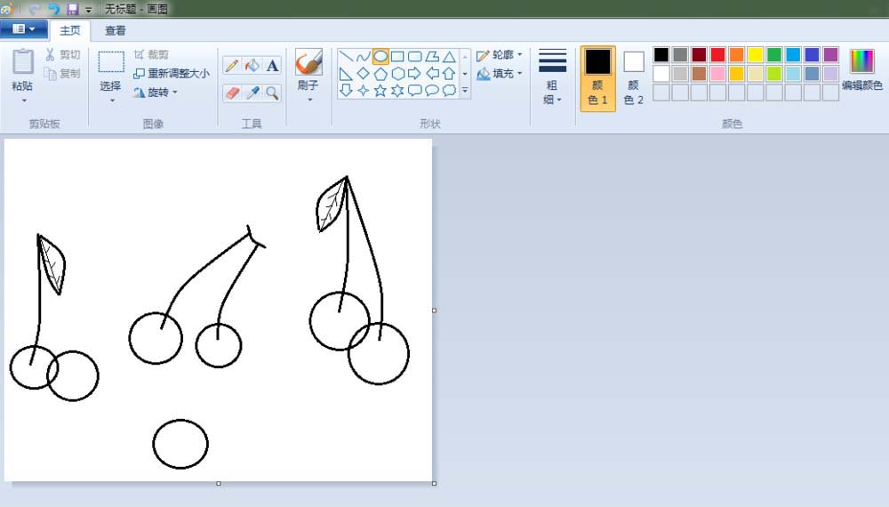Select the Text tool
The height and width of the screenshot is (507, 889).
[272, 66]
